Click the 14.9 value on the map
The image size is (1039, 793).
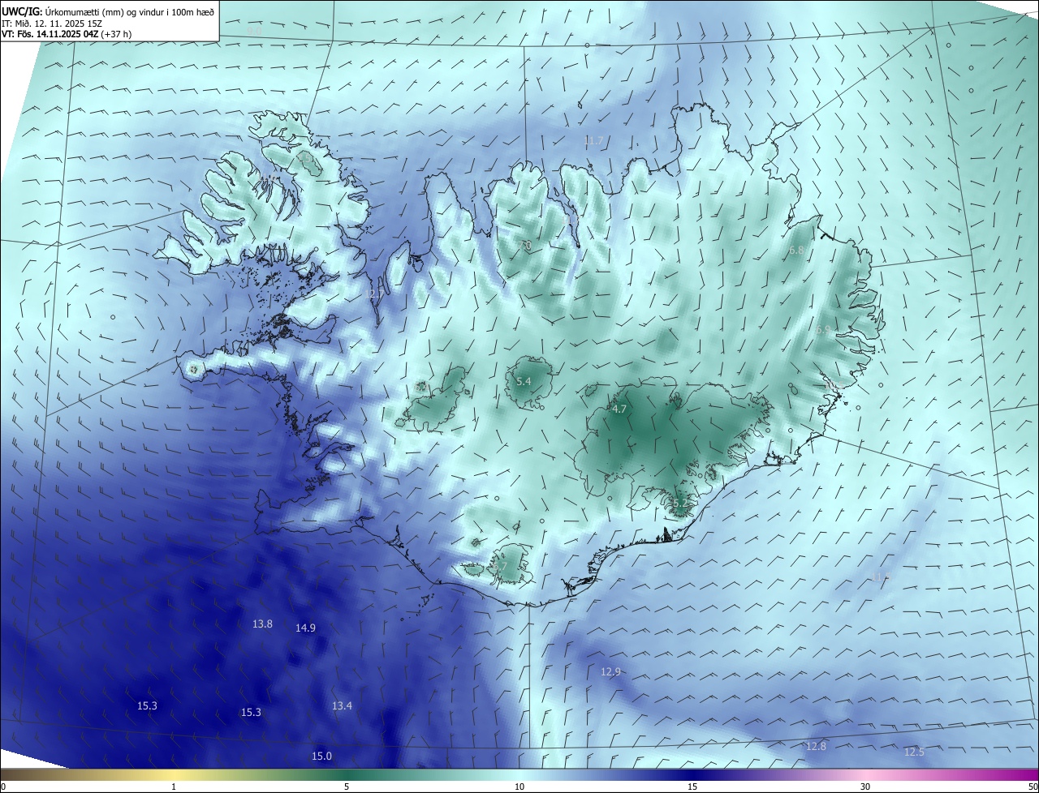(x=305, y=628)
